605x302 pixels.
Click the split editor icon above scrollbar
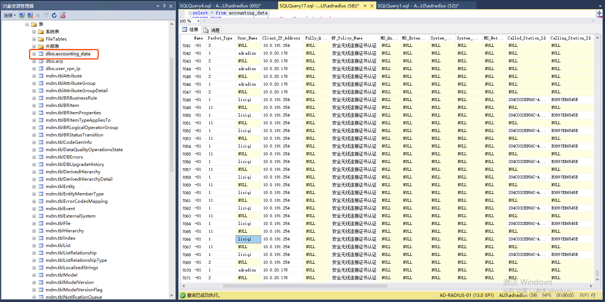click(x=599, y=13)
